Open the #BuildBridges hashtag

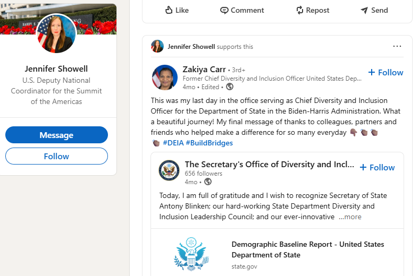[209, 143]
